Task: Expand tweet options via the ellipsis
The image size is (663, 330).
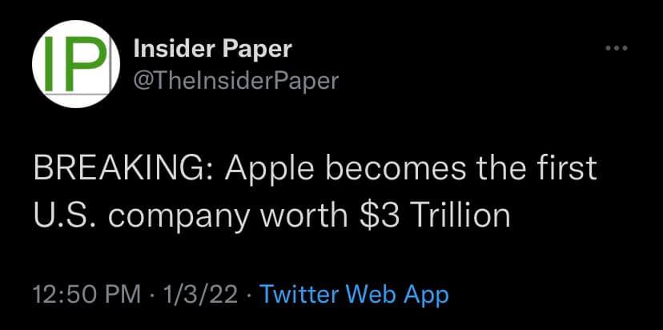Action: 615,50
